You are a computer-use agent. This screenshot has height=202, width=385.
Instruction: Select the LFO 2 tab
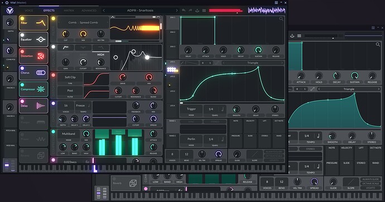pyautogui.click(x=172, y=81)
